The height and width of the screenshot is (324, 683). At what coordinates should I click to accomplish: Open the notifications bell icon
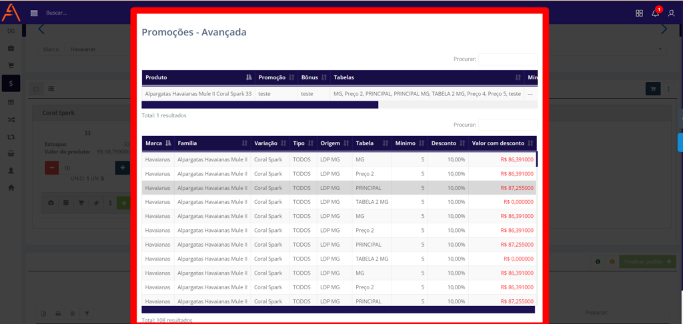pos(656,13)
